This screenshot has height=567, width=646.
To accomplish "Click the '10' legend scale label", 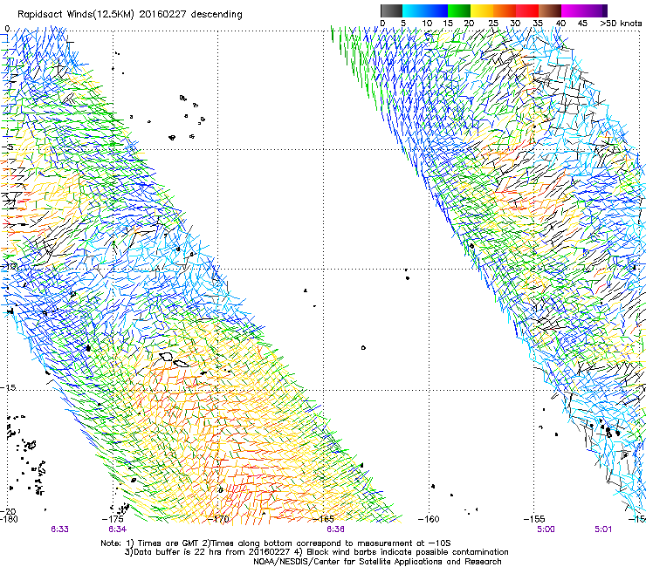I will click(427, 24).
